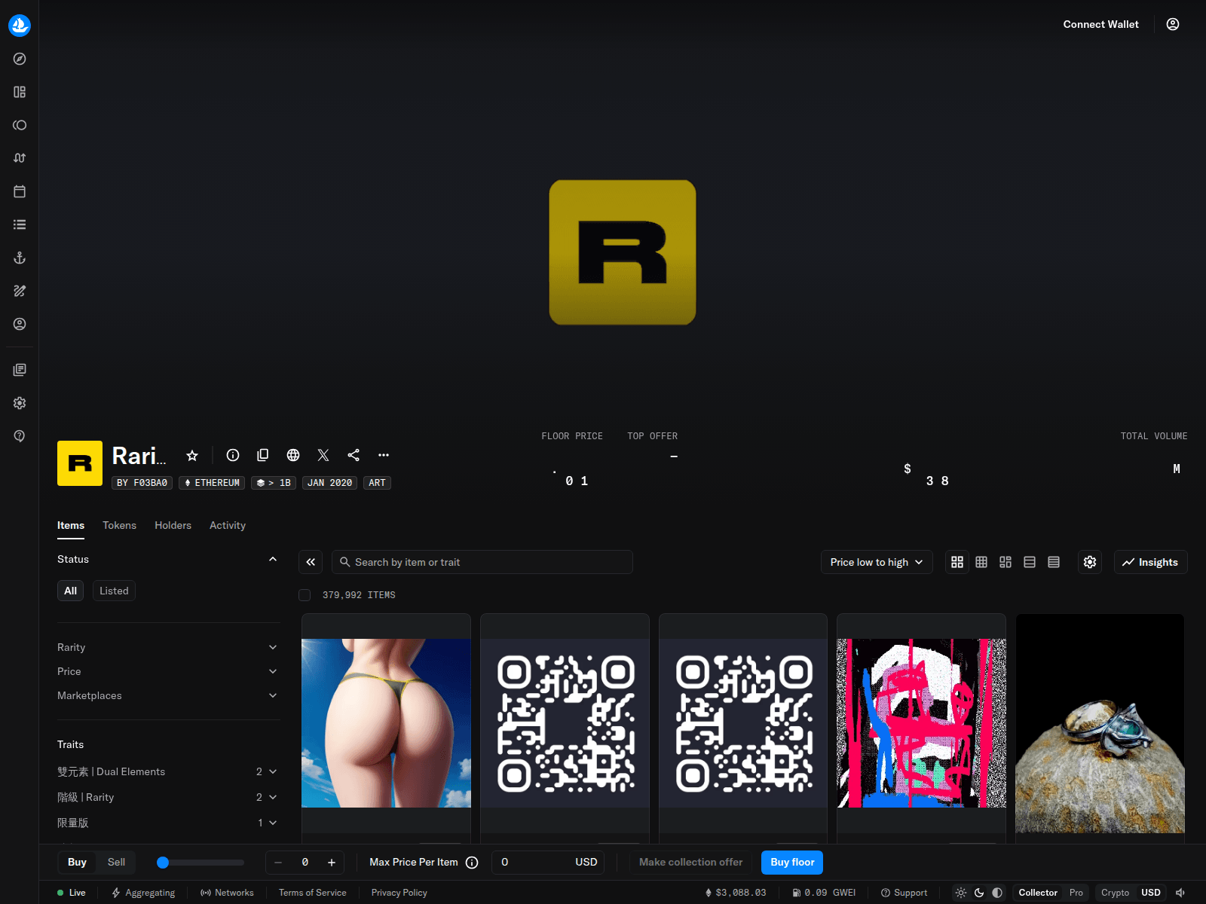Switch to system theme half-circle icon
This screenshot has width=1206, height=904.
click(997, 893)
